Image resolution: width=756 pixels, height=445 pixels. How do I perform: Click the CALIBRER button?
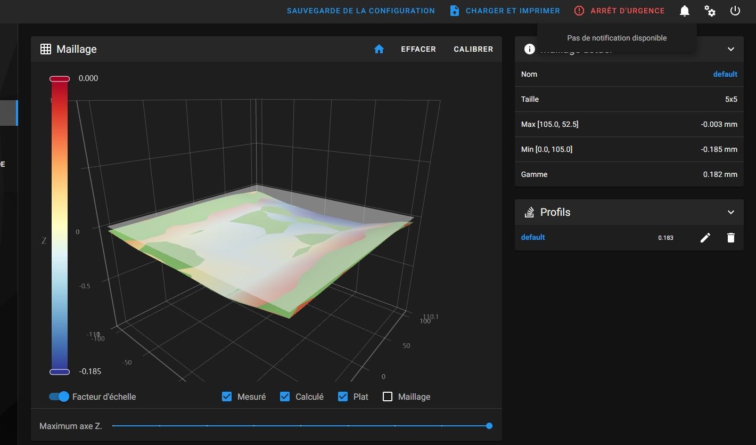pyautogui.click(x=473, y=49)
